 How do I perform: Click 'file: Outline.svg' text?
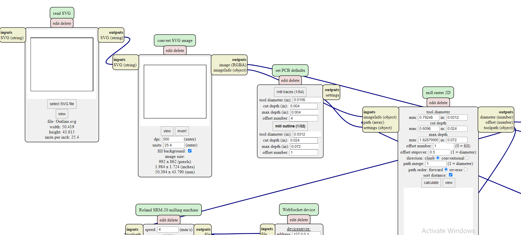pos(62,121)
